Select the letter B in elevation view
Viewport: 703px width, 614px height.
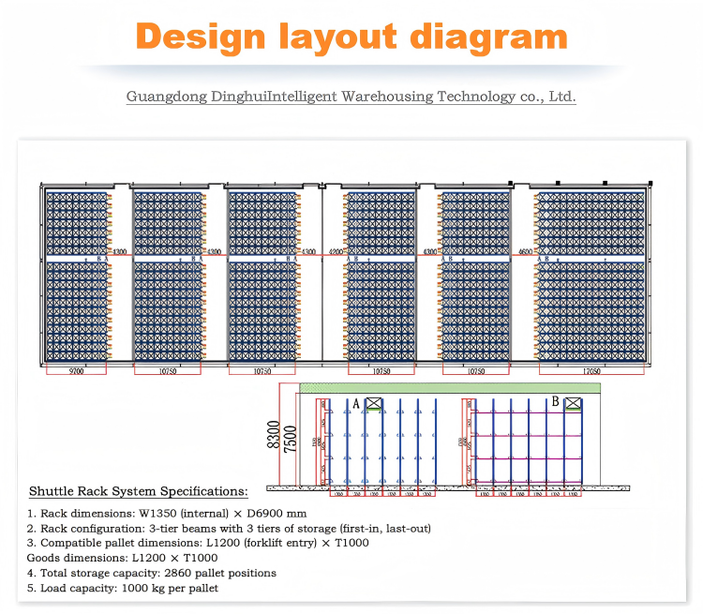click(x=556, y=401)
